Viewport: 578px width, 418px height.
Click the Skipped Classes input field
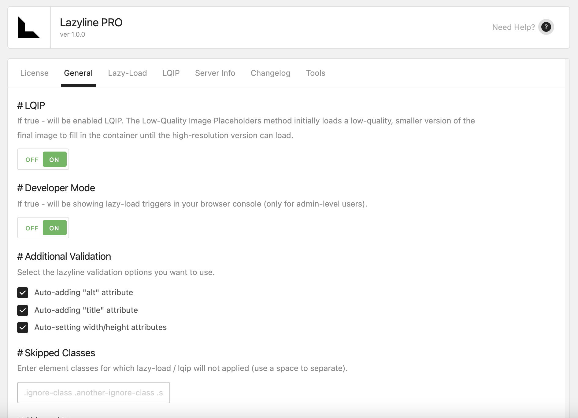[93, 393]
